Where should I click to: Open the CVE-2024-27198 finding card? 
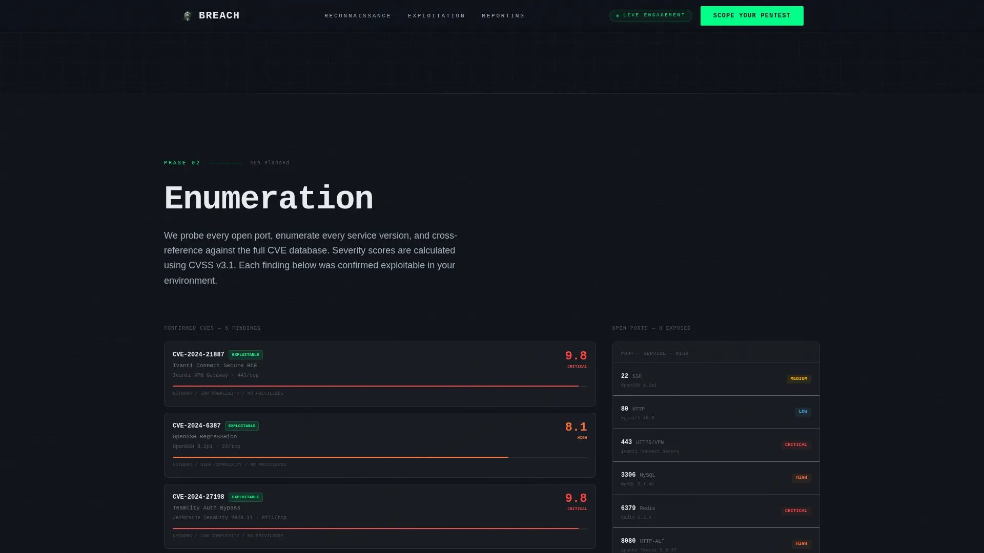coord(380,516)
